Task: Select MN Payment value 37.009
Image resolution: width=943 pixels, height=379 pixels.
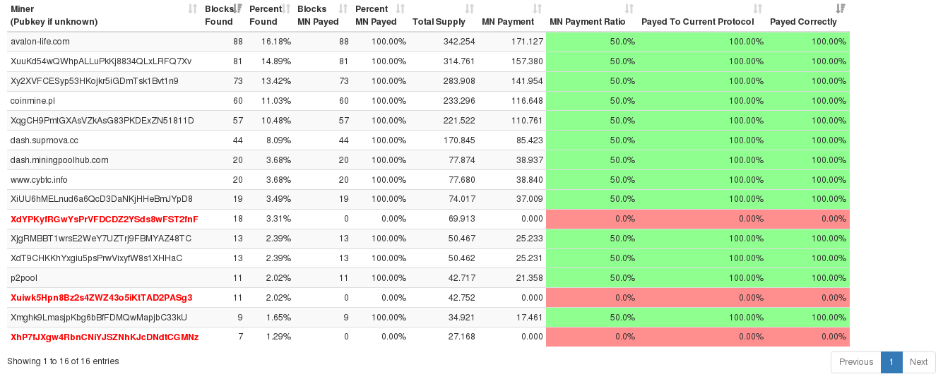Action: (529, 200)
